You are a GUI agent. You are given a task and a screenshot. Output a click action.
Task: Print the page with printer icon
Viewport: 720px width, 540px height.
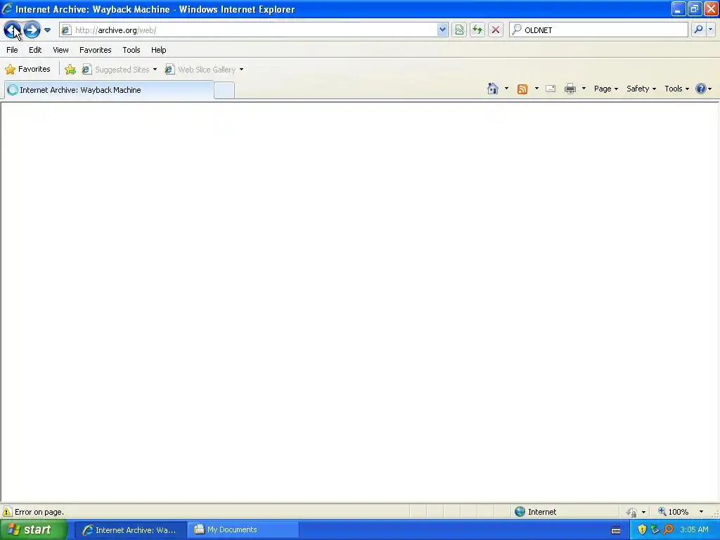pyautogui.click(x=570, y=89)
